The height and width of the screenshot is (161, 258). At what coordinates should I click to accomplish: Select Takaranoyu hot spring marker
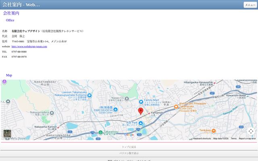click(x=100, y=132)
